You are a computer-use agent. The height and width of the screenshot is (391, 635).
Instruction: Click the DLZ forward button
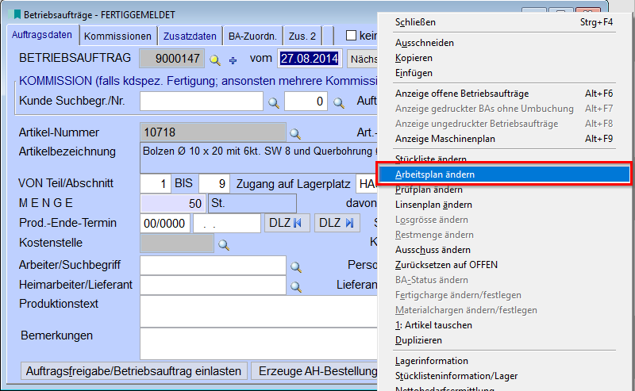pyautogui.click(x=337, y=223)
